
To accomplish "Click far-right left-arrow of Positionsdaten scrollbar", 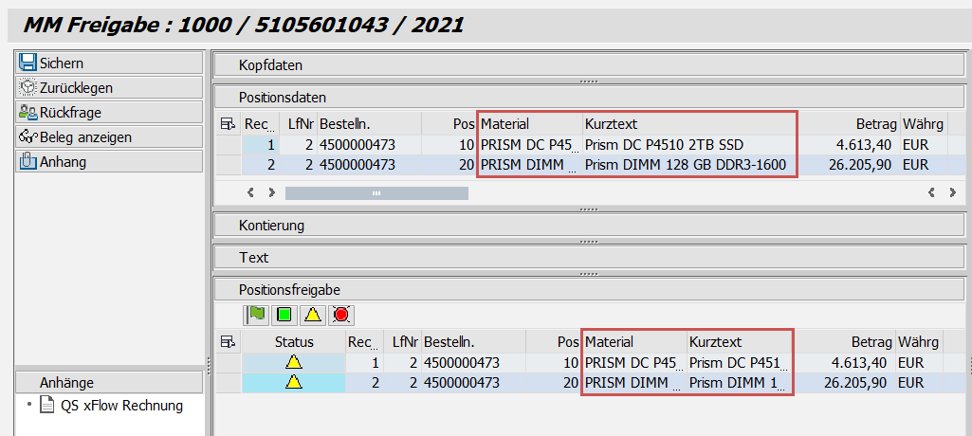I will coord(931,192).
